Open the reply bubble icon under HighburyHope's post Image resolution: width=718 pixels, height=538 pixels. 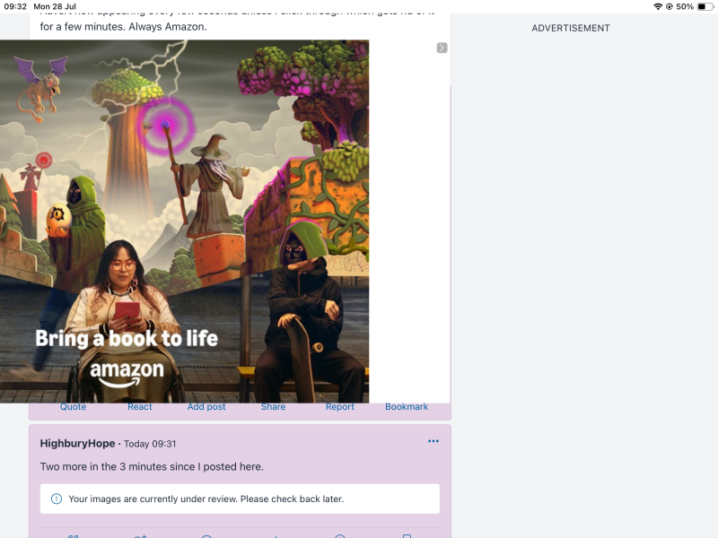pyautogui.click(x=206, y=535)
